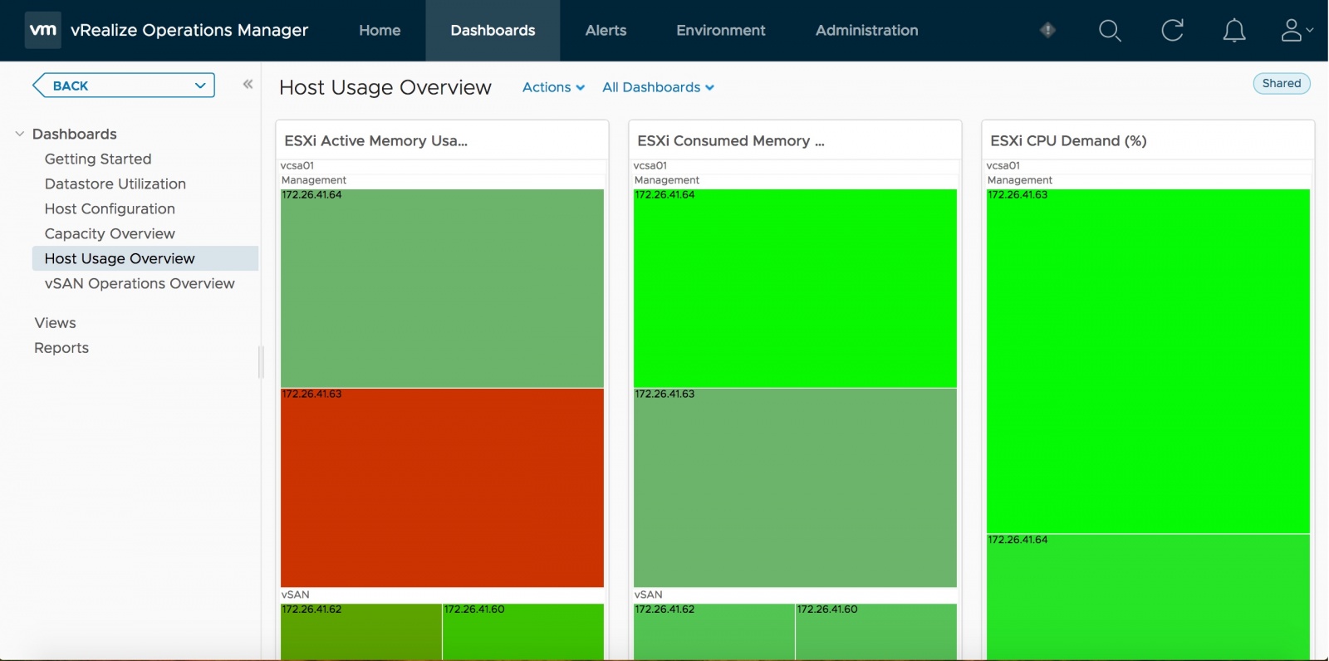Click Management label in CPU Demand widget
Image resolution: width=1329 pixels, height=661 pixels.
(x=1020, y=180)
